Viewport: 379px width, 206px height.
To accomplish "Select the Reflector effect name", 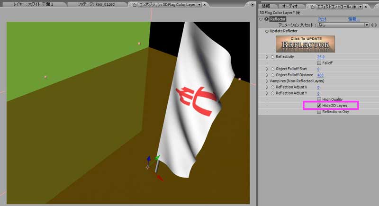I will tap(278, 19).
